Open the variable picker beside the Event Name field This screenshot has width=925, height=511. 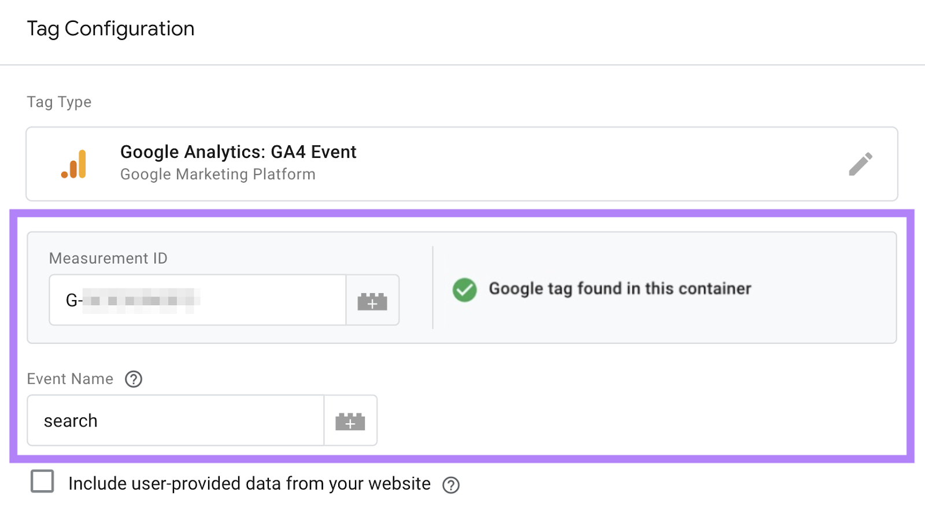[350, 420]
